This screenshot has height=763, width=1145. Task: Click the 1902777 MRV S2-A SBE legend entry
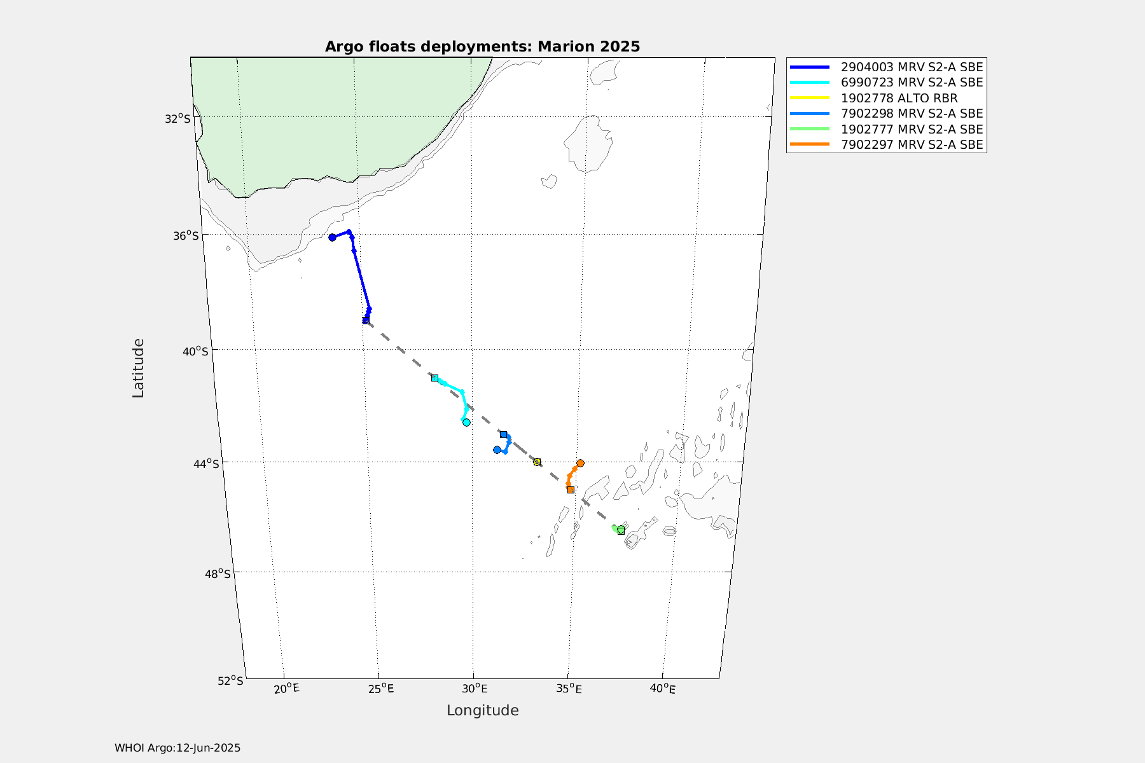tap(886, 129)
